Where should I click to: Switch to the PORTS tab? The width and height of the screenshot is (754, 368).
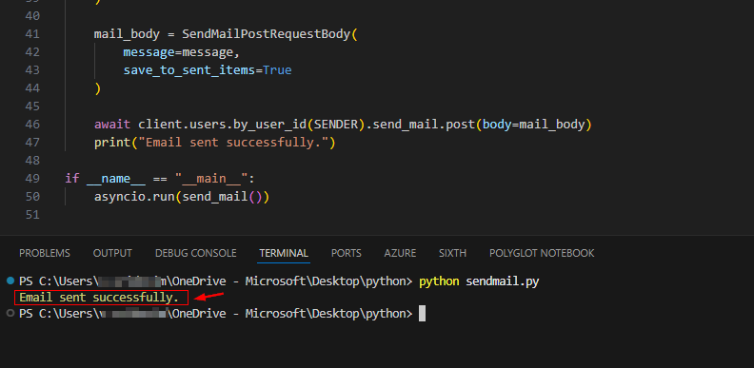(347, 253)
